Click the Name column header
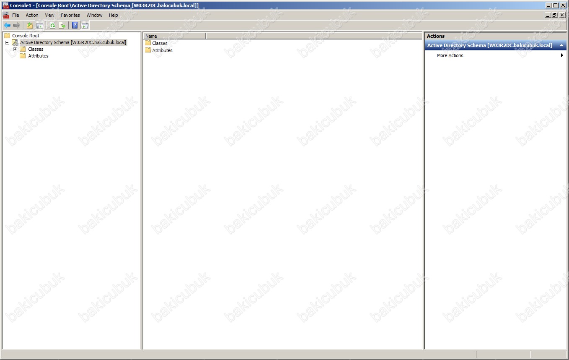The width and height of the screenshot is (569, 360). [175, 36]
